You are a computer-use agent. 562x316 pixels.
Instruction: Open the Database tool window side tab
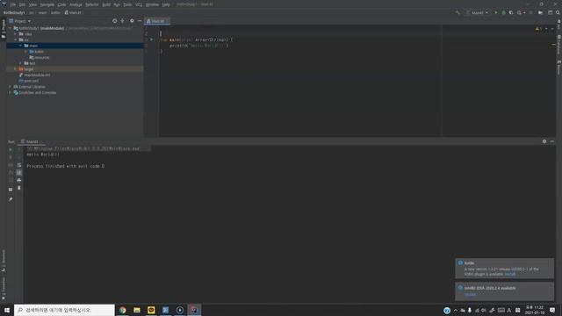558,45
